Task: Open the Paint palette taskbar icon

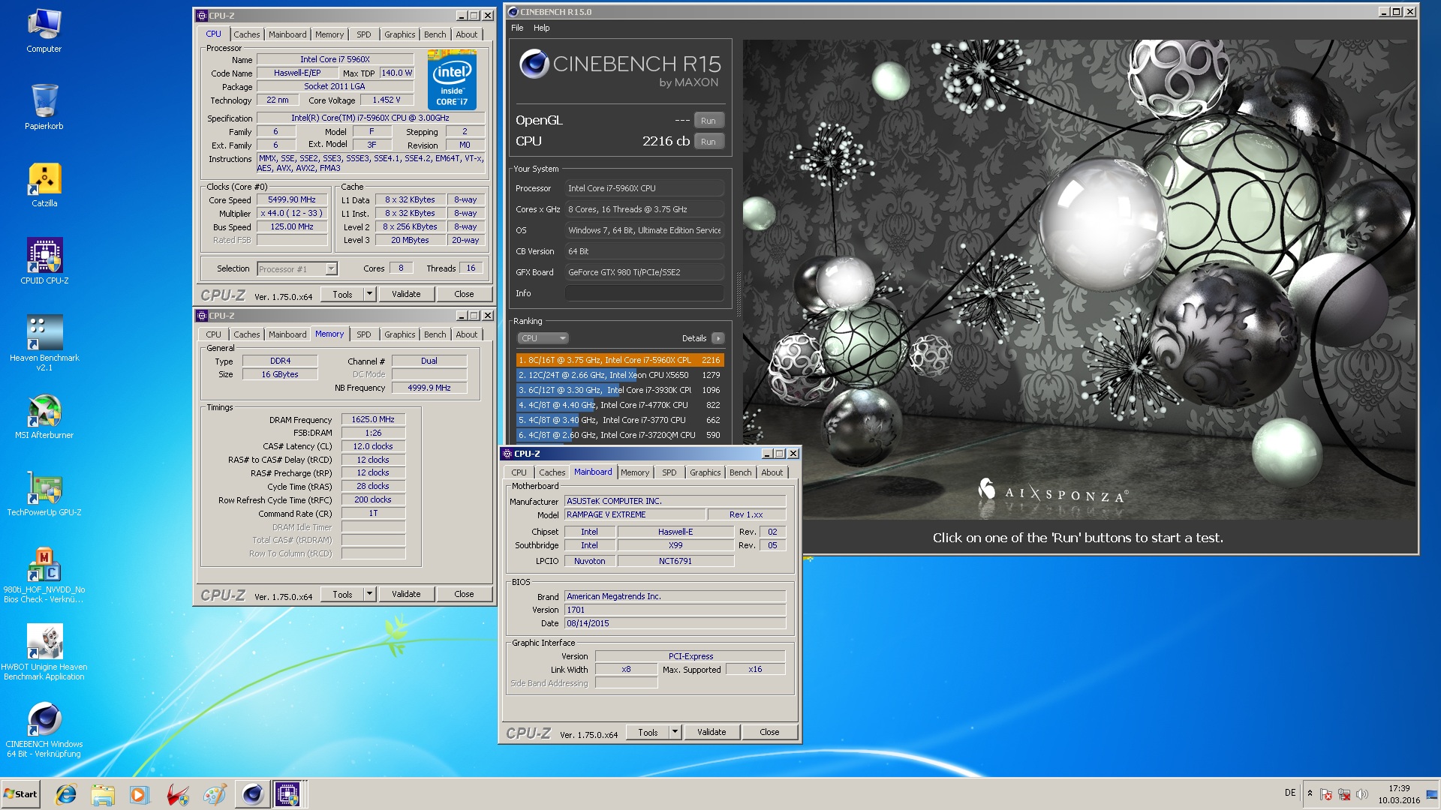Action: pos(215,794)
